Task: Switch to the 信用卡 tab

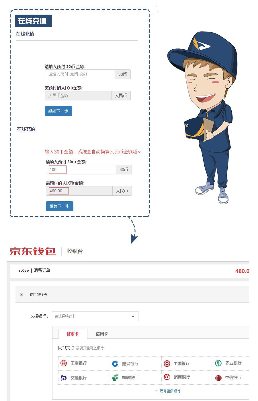Action: pos(102,334)
